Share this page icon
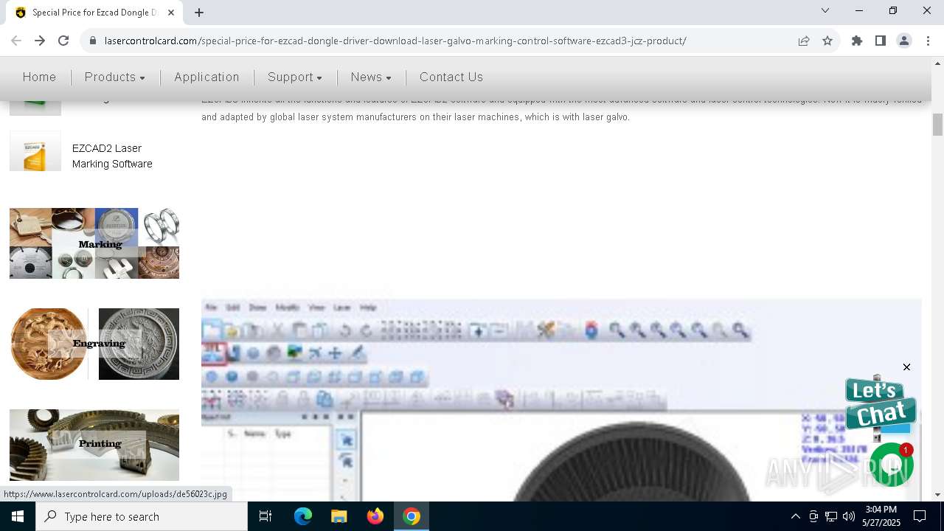944x531 pixels. coord(804,41)
